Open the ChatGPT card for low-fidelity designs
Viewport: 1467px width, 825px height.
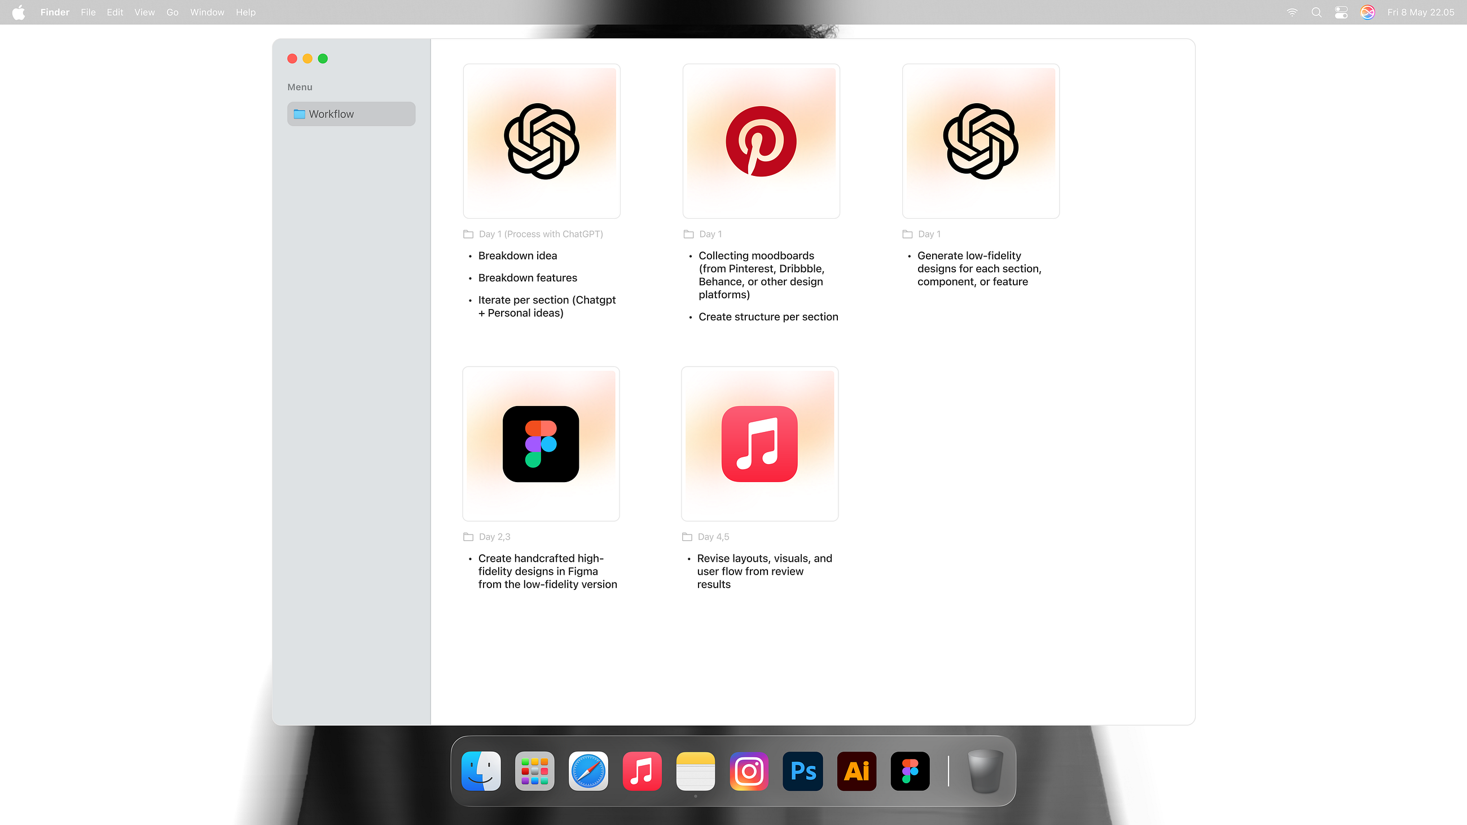click(x=981, y=141)
